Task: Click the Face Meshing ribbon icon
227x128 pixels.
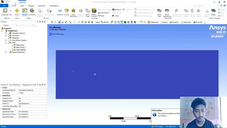Action: click(x=73, y=11)
